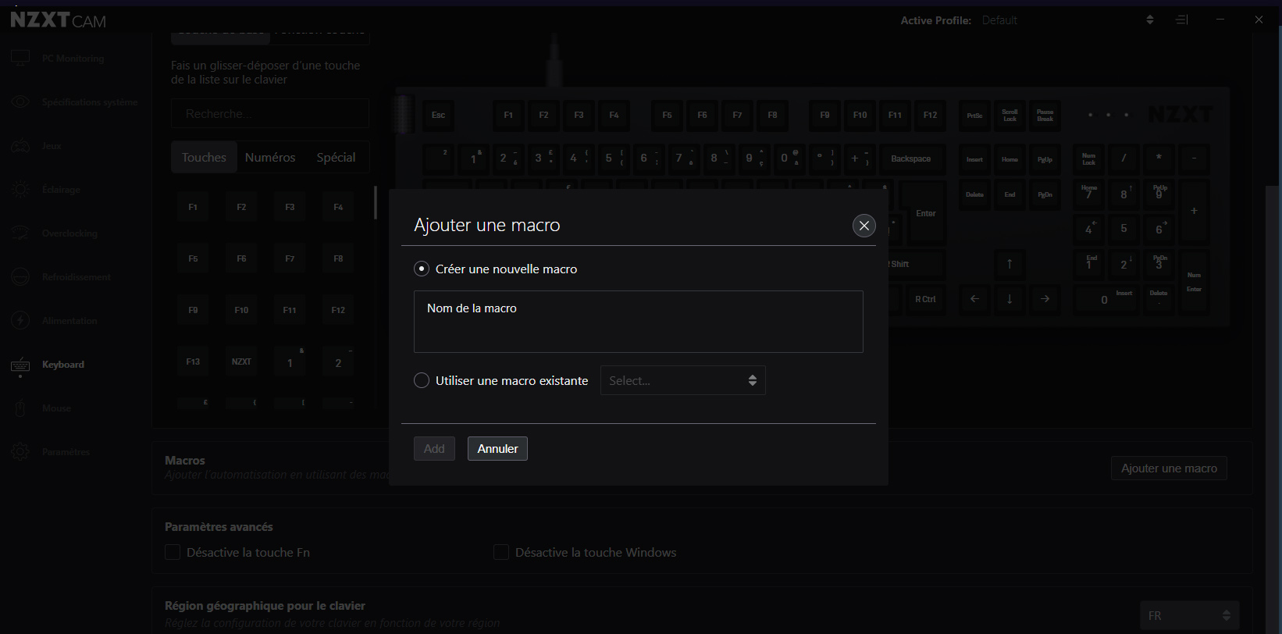
Task: Select Keyboard in the sidebar
Action: coord(48,365)
